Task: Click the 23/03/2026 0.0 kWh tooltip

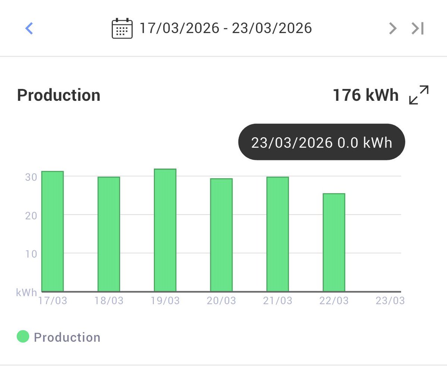Action: [321, 142]
